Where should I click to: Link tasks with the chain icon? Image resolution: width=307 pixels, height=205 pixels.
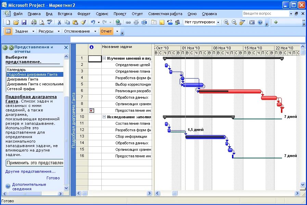pyautogui.click(x=128, y=22)
